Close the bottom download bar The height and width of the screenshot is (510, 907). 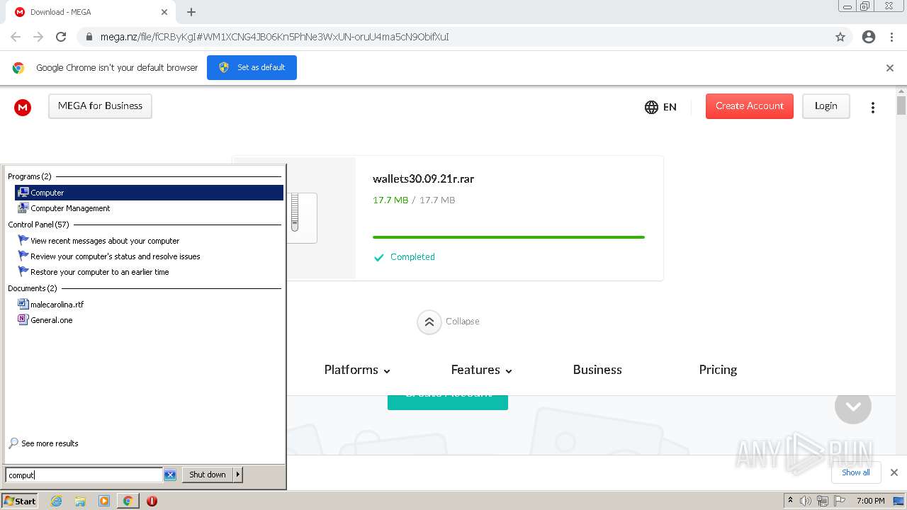894,472
